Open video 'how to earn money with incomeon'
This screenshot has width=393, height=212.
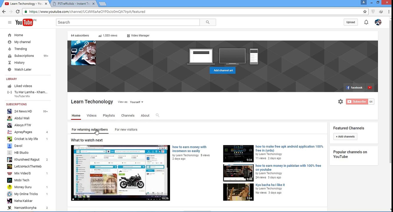click(189, 149)
